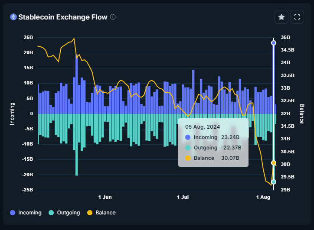Click the -25B left axis label

[27, 190]
